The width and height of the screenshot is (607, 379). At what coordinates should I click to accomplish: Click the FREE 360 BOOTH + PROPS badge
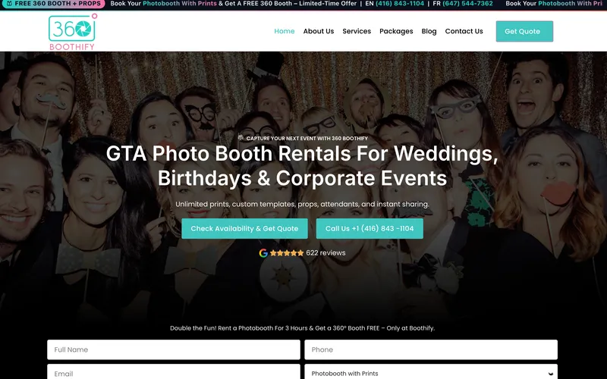[52, 4]
